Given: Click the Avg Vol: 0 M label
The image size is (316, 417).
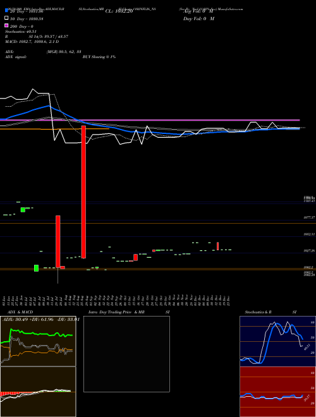Looking at the screenshot, I should [x=198, y=11].
